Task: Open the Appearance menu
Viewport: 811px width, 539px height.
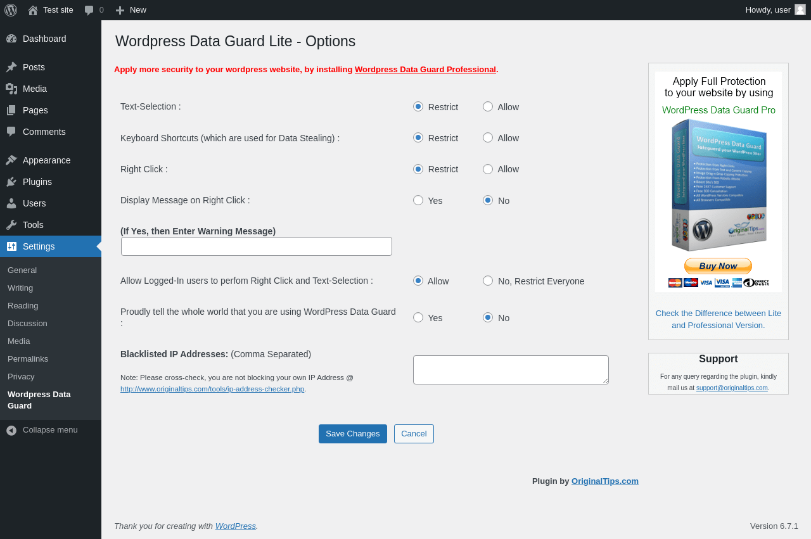Action: pyautogui.click(x=51, y=160)
